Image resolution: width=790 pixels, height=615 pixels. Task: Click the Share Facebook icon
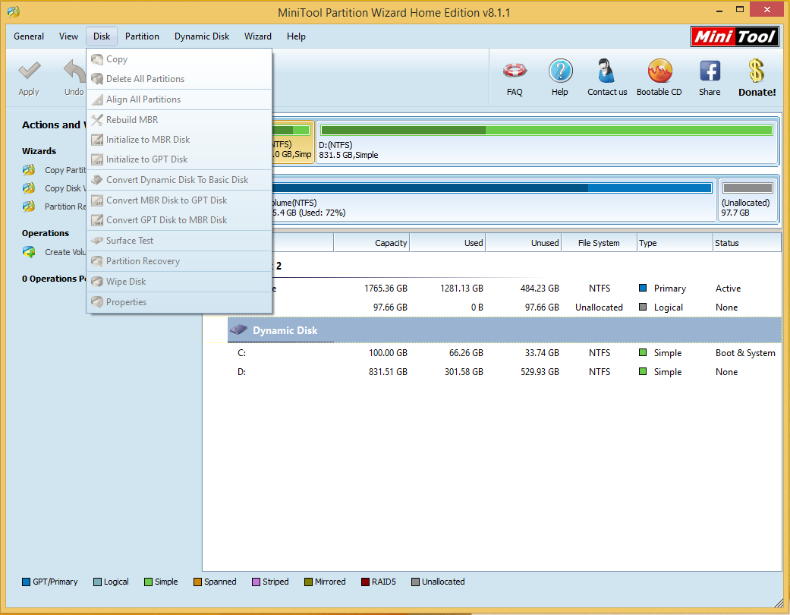point(710,71)
